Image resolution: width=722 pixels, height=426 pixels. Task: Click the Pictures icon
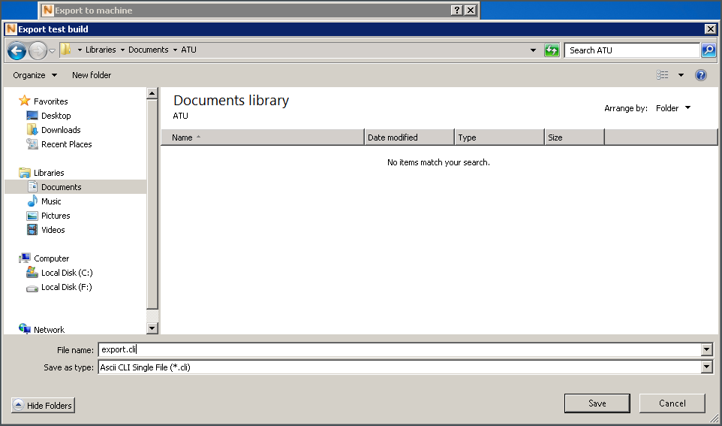32,216
